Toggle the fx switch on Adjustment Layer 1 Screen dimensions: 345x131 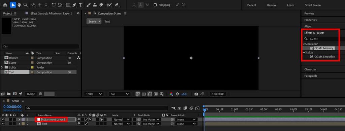click(90, 120)
